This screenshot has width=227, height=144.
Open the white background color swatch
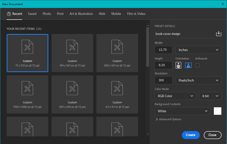click(x=217, y=111)
